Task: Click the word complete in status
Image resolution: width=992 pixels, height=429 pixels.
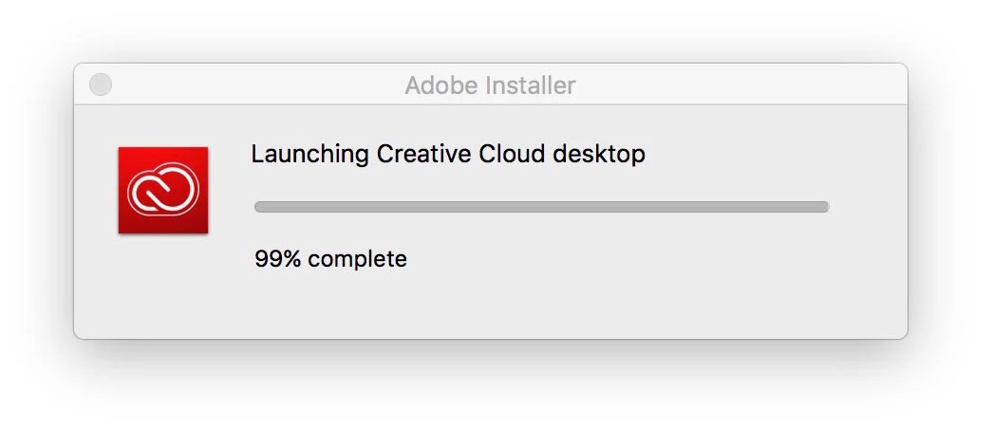Action: click(357, 258)
